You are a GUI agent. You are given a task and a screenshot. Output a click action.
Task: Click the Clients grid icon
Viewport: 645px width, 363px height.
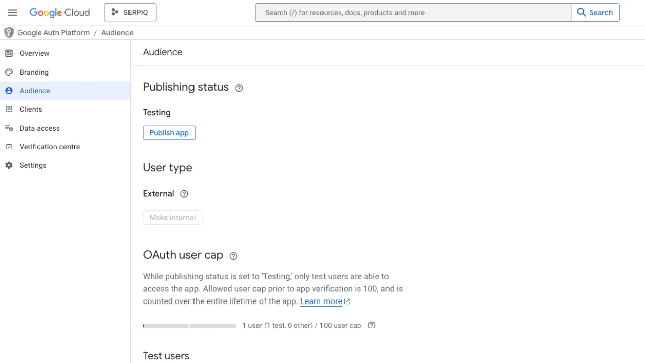(x=9, y=109)
